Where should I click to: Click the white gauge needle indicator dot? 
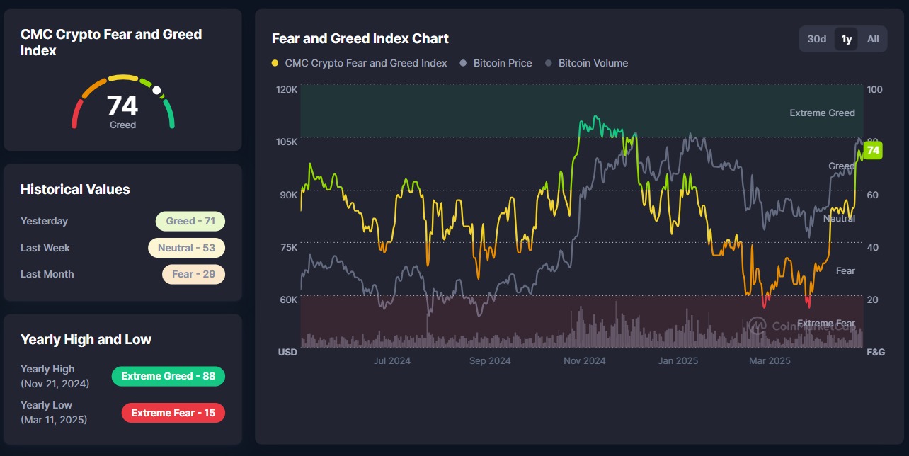tap(157, 91)
